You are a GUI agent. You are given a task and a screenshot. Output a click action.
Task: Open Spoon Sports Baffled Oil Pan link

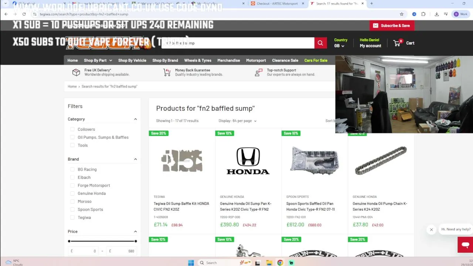[310, 207]
